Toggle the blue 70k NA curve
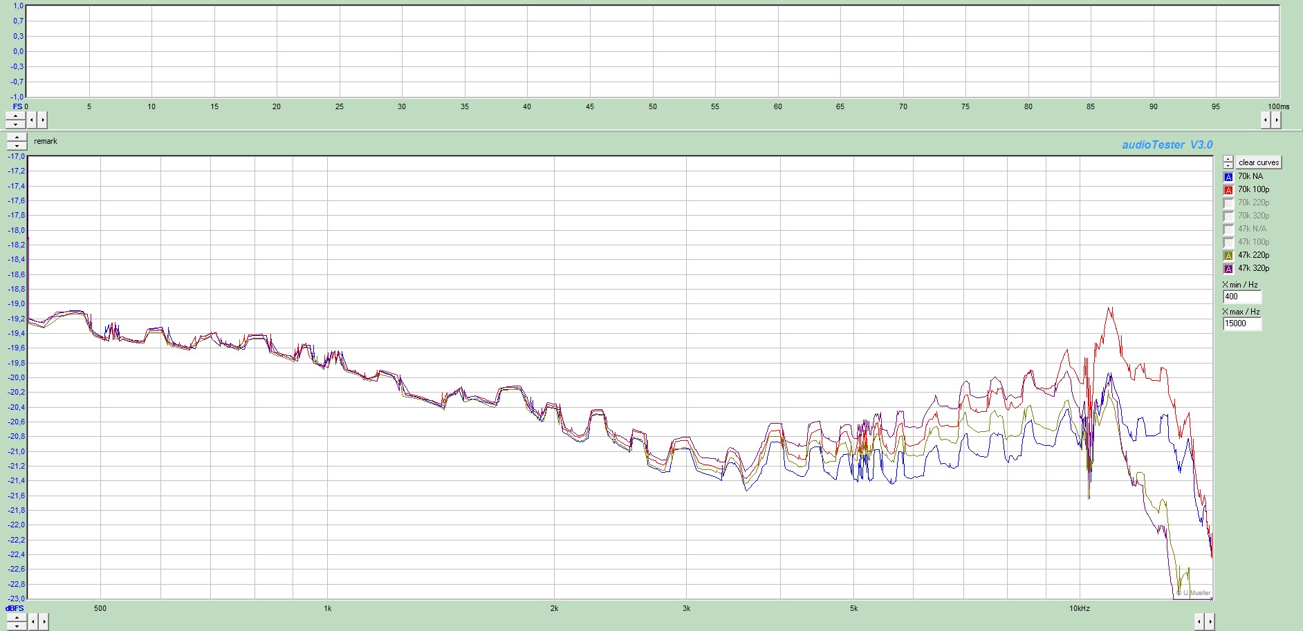The height and width of the screenshot is (631, 1303). [x=1228, y=177]
